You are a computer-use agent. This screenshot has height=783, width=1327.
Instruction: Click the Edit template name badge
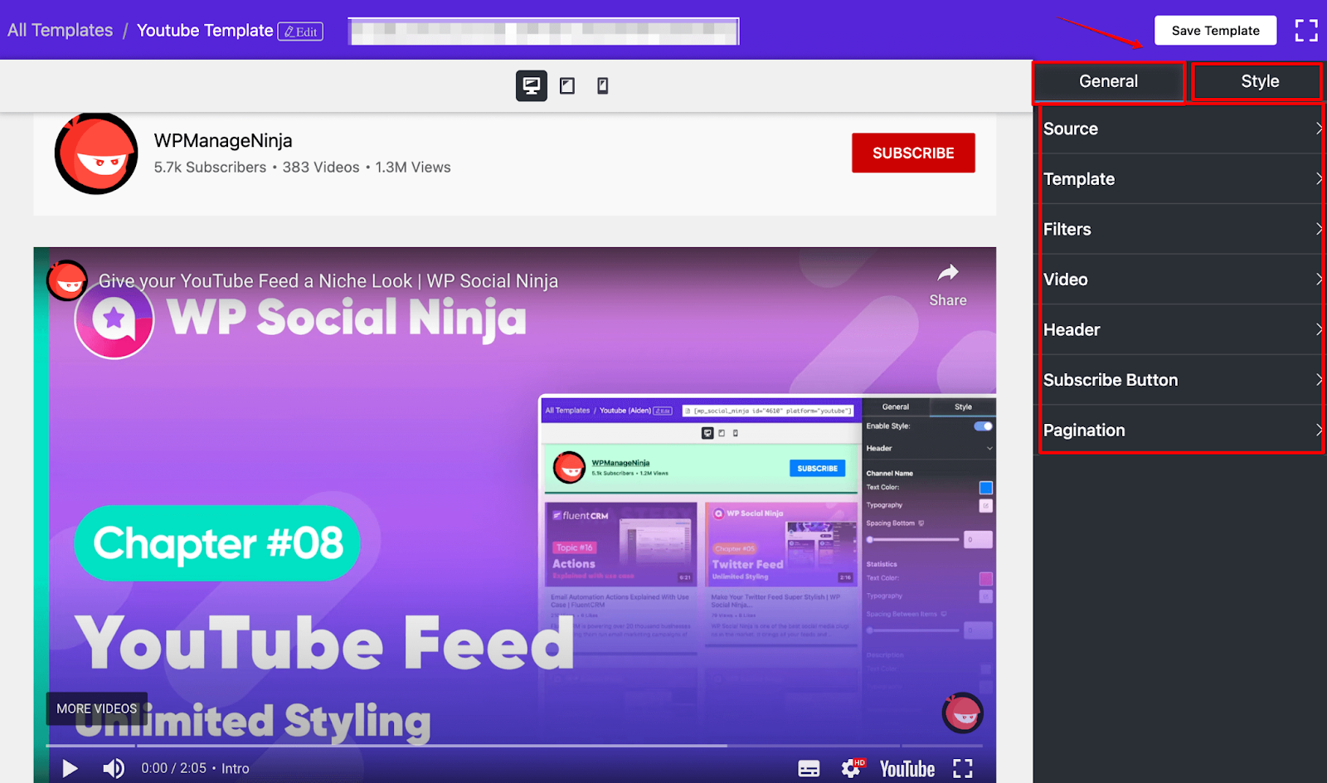click(300, 32)
